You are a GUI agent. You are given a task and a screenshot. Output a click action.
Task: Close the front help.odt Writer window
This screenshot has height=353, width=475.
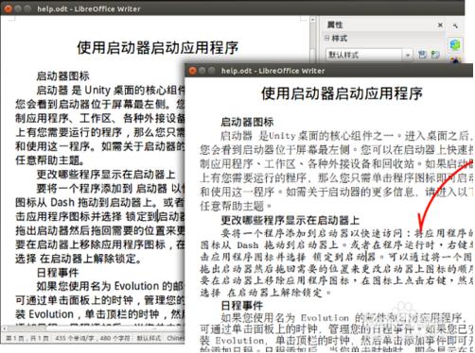pyautogui.click(x=192, y=71)
